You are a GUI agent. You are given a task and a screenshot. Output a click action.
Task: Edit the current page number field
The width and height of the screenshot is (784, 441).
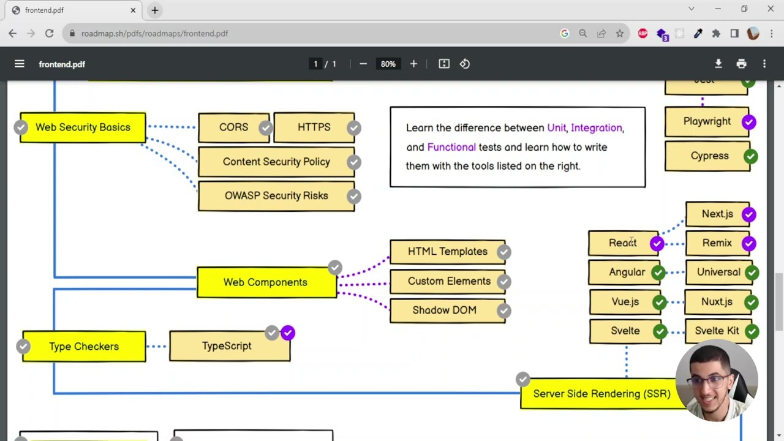[x=315, y=64]
